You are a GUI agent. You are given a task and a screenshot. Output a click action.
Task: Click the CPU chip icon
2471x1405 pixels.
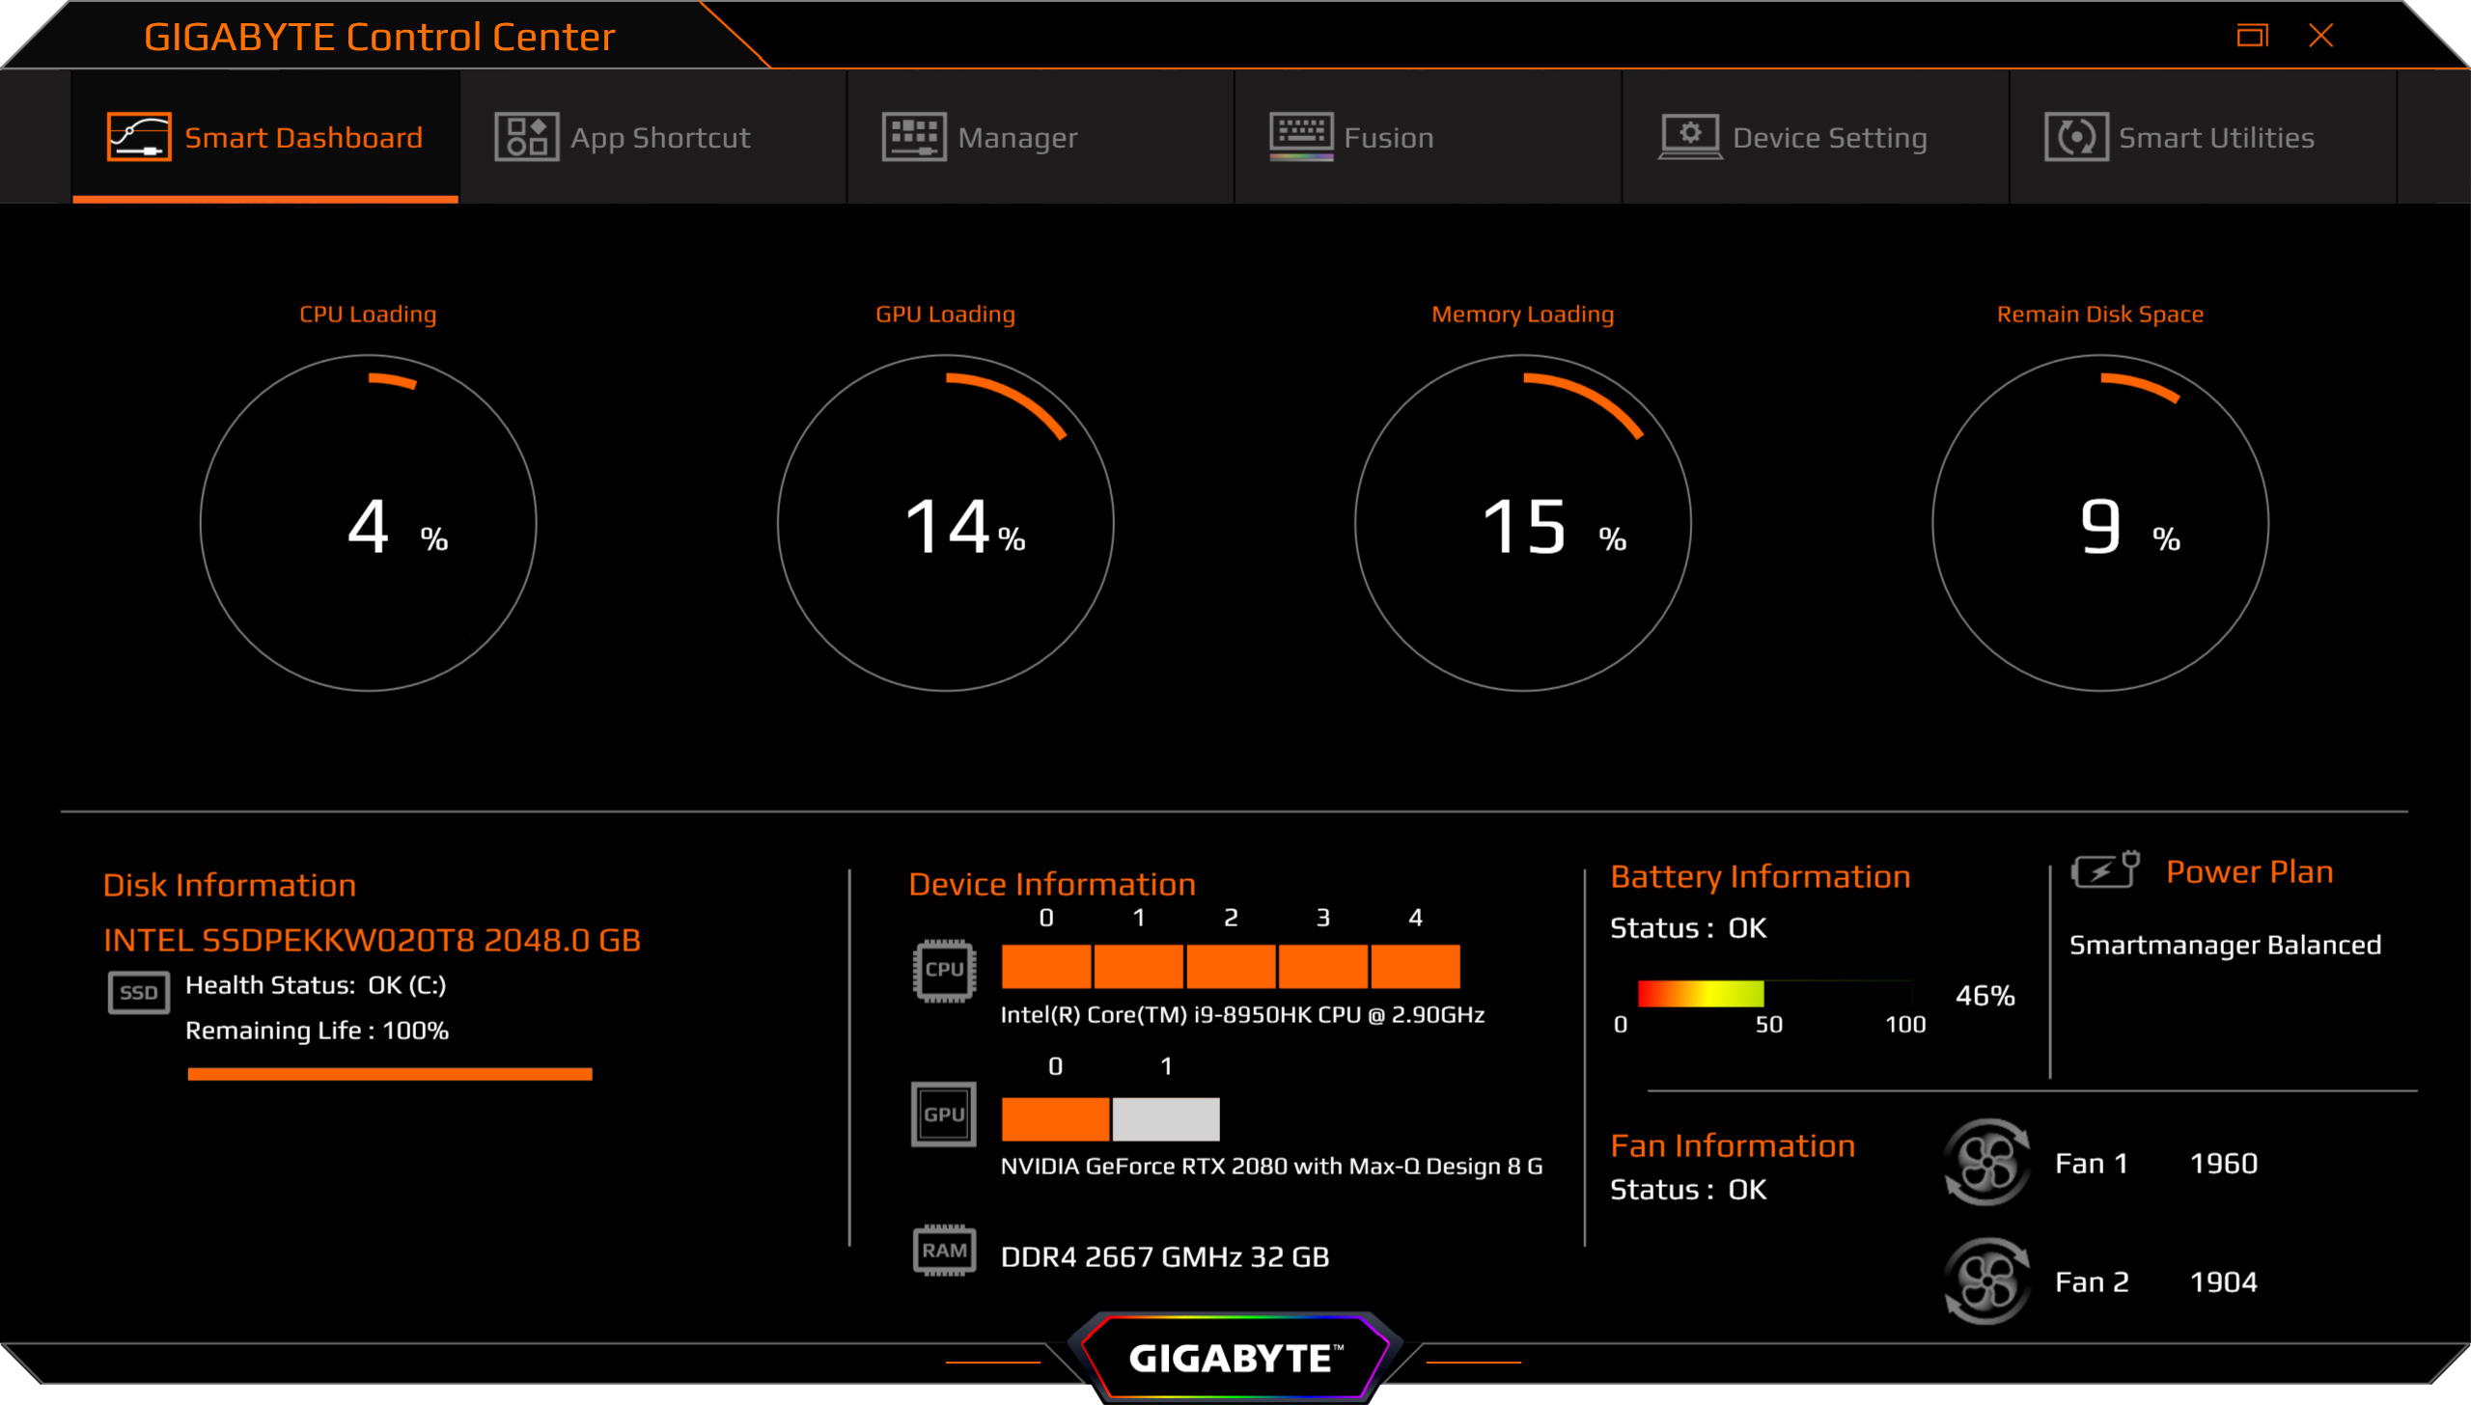tap(943, 970)
